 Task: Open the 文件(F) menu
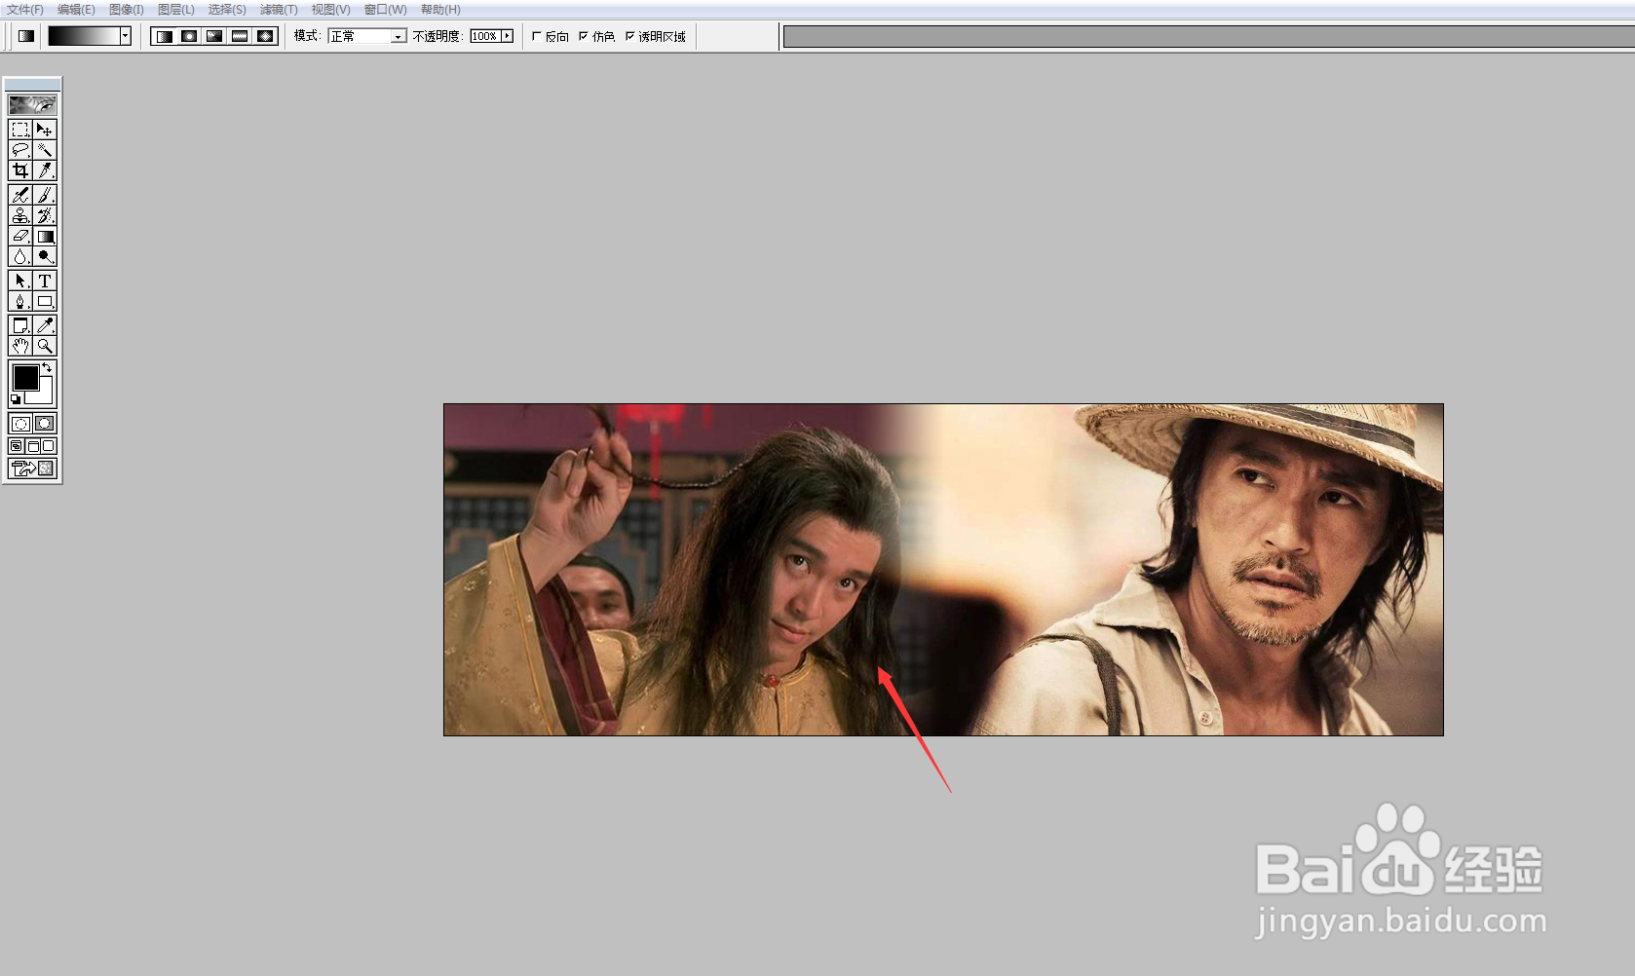25,10
